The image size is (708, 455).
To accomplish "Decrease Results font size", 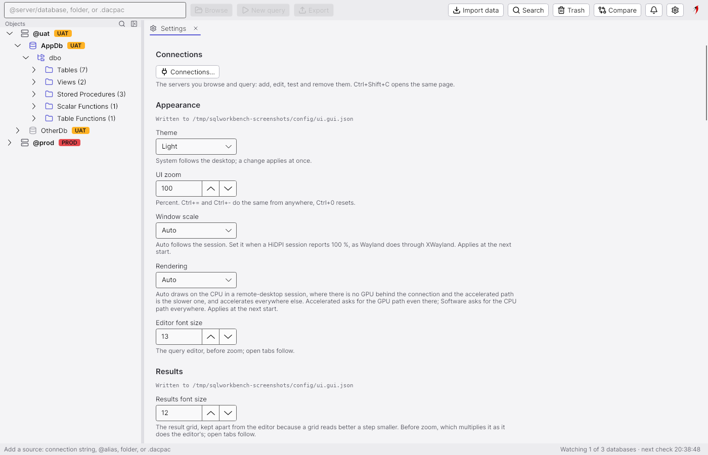I will pos(228,413).
